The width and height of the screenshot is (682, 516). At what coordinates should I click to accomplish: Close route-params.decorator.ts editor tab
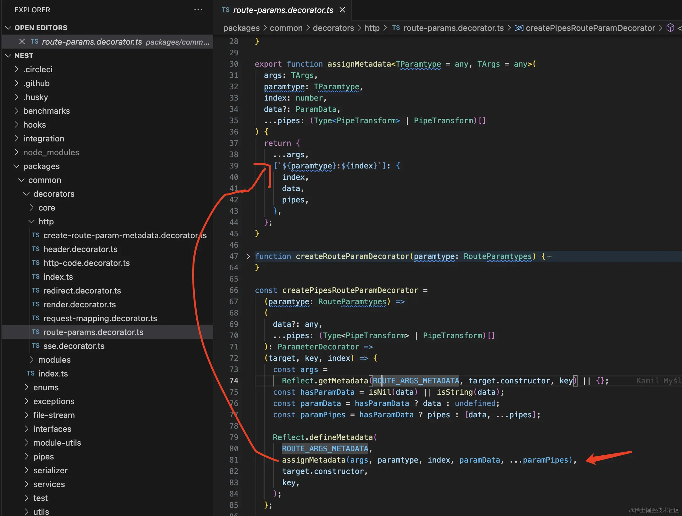(342, 10)
